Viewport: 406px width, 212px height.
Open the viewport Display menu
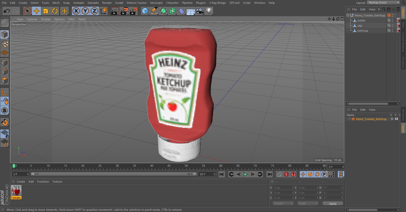click(x=46, y=19)
